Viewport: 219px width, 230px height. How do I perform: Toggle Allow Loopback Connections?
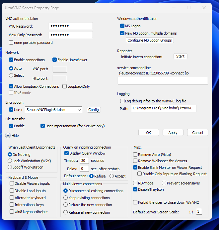tap(11, 86)
